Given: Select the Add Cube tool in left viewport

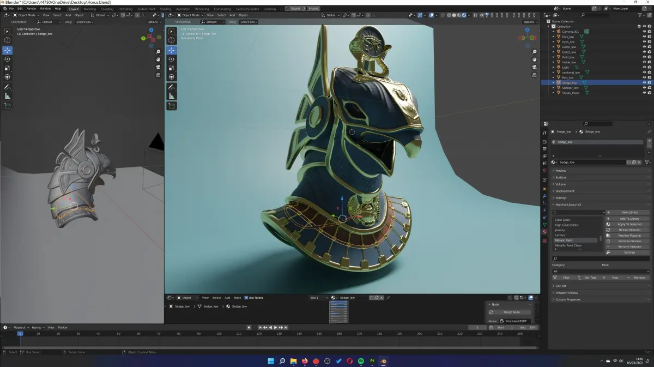Looking at the screenshot, I should point(8,106).
